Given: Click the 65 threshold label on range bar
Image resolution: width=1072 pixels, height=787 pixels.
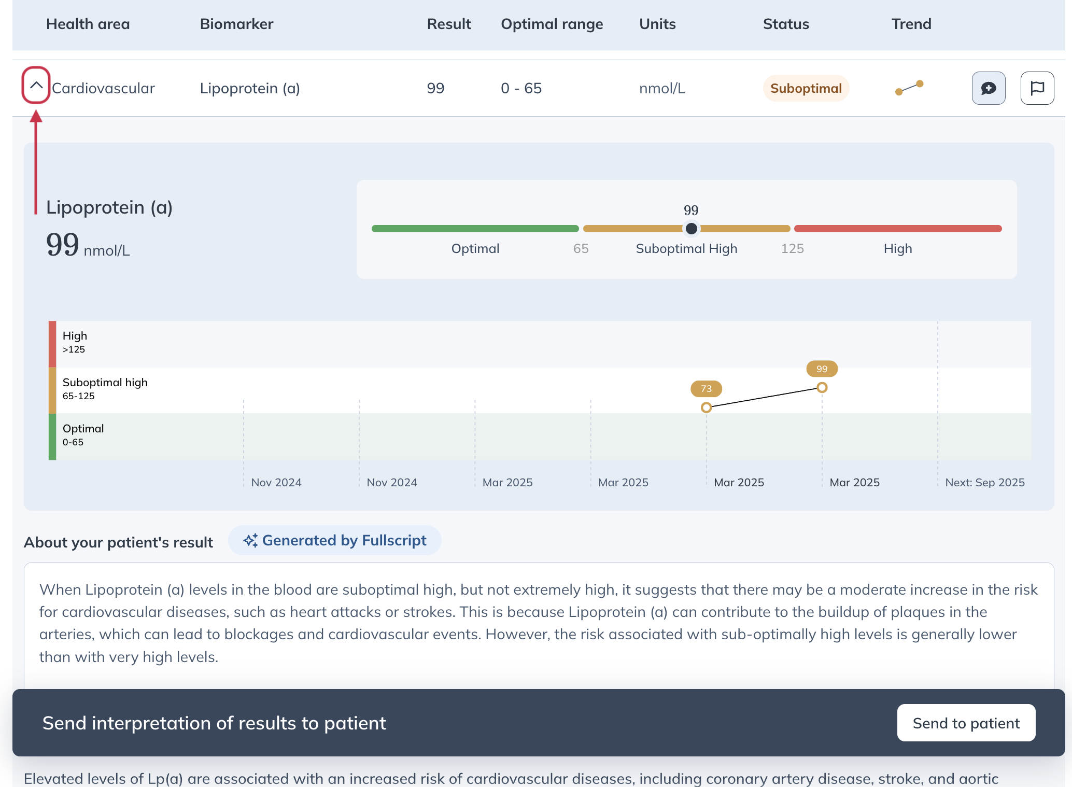Looking at the screenshot, I should click(581, 248).
